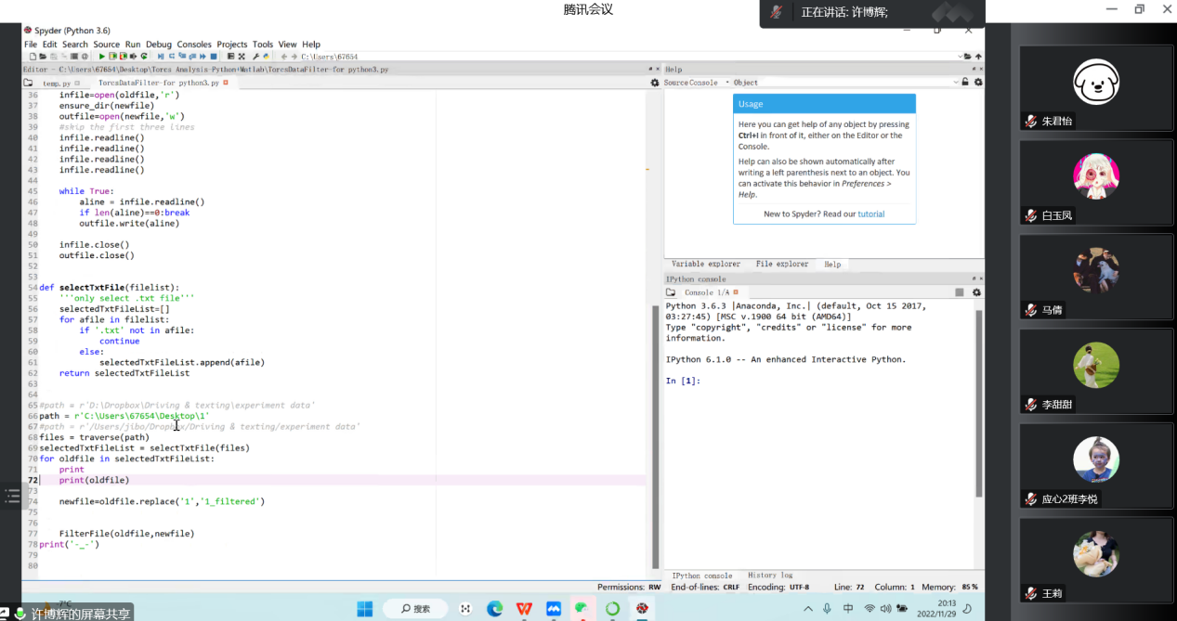Click the Stop debugging square icon
Image resolution: width=1177 pixels, height=621 pixels.
(213, 57)
